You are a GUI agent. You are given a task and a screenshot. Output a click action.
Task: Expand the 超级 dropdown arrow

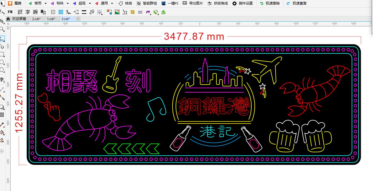(90, 3)
